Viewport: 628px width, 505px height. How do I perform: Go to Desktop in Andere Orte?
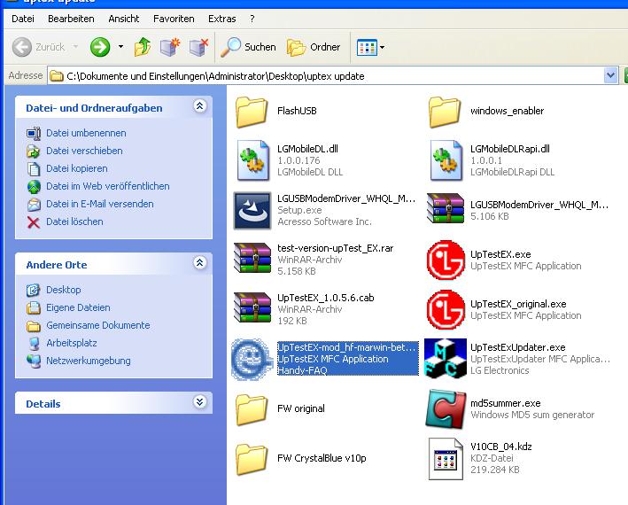click(x=63, y=290)
